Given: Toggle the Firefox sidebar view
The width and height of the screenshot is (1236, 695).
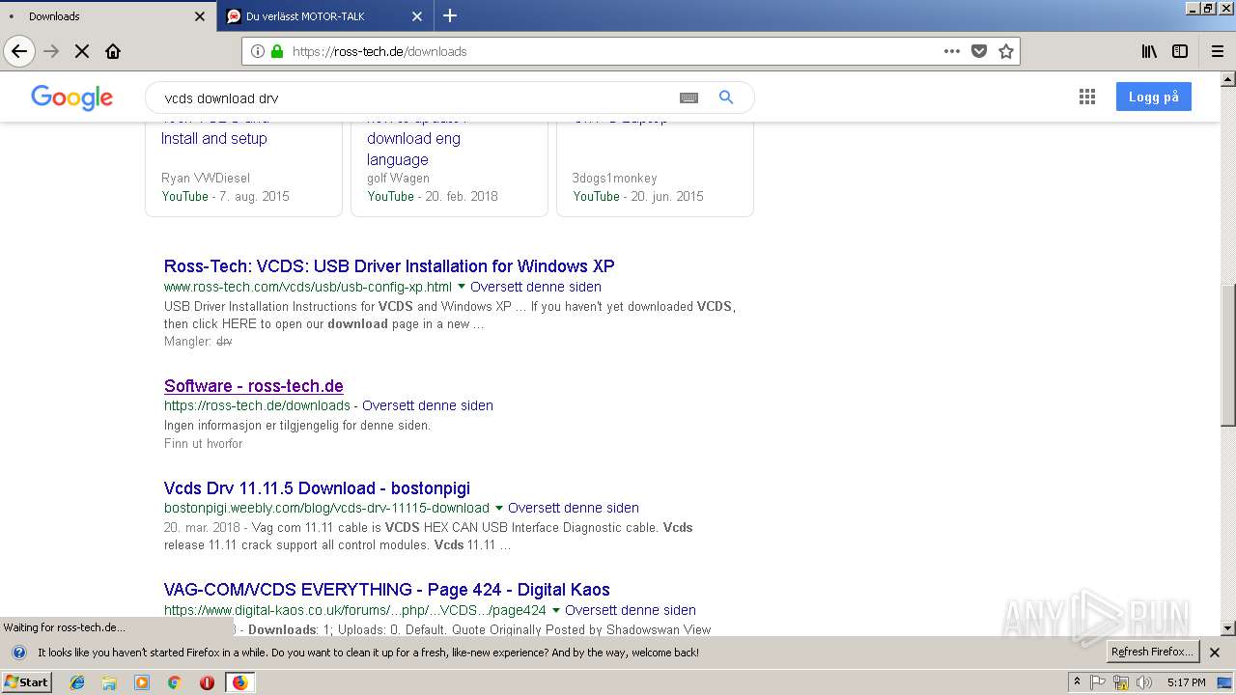Looking at the screenshot, I should 1180,51.
